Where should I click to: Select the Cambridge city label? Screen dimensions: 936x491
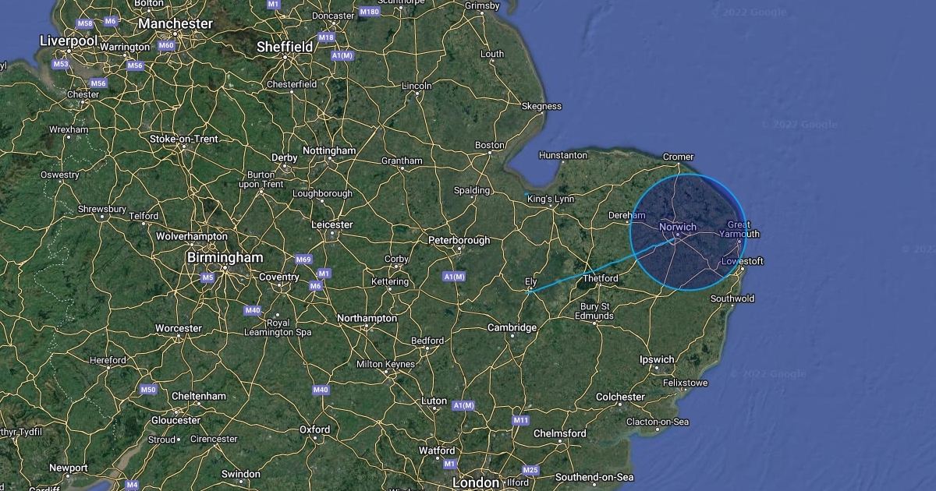512,327
